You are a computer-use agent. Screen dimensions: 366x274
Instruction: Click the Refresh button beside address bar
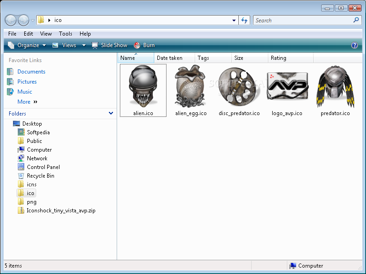[x=244, y=20]
